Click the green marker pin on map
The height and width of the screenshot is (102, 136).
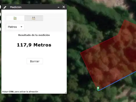pyautogui.click(x=98, y=89)
